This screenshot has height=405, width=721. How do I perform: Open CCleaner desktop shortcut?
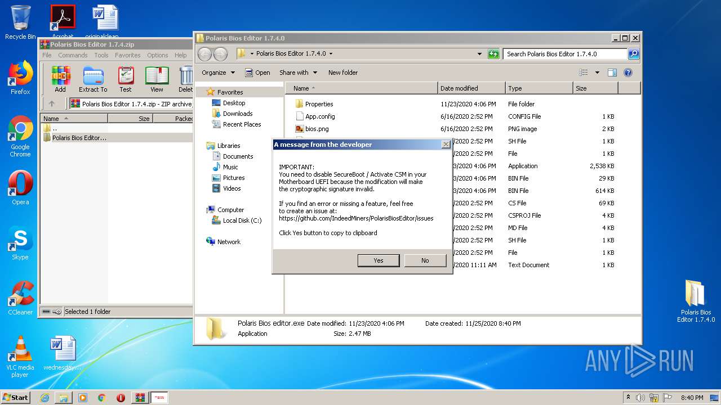click(x=20, y=298)
